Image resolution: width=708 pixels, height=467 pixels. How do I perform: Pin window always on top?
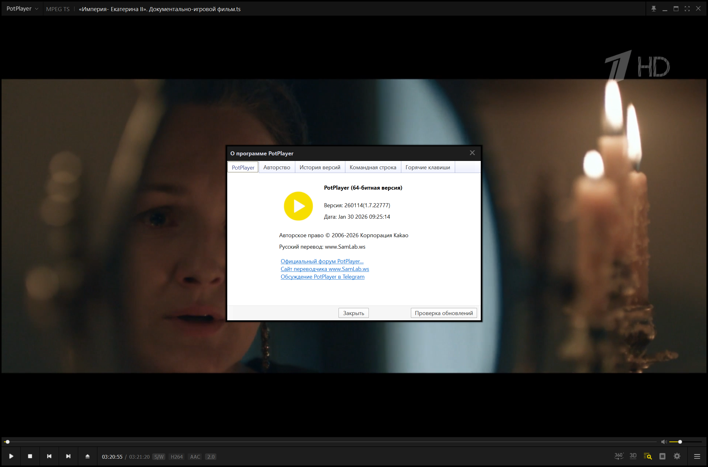654,9
